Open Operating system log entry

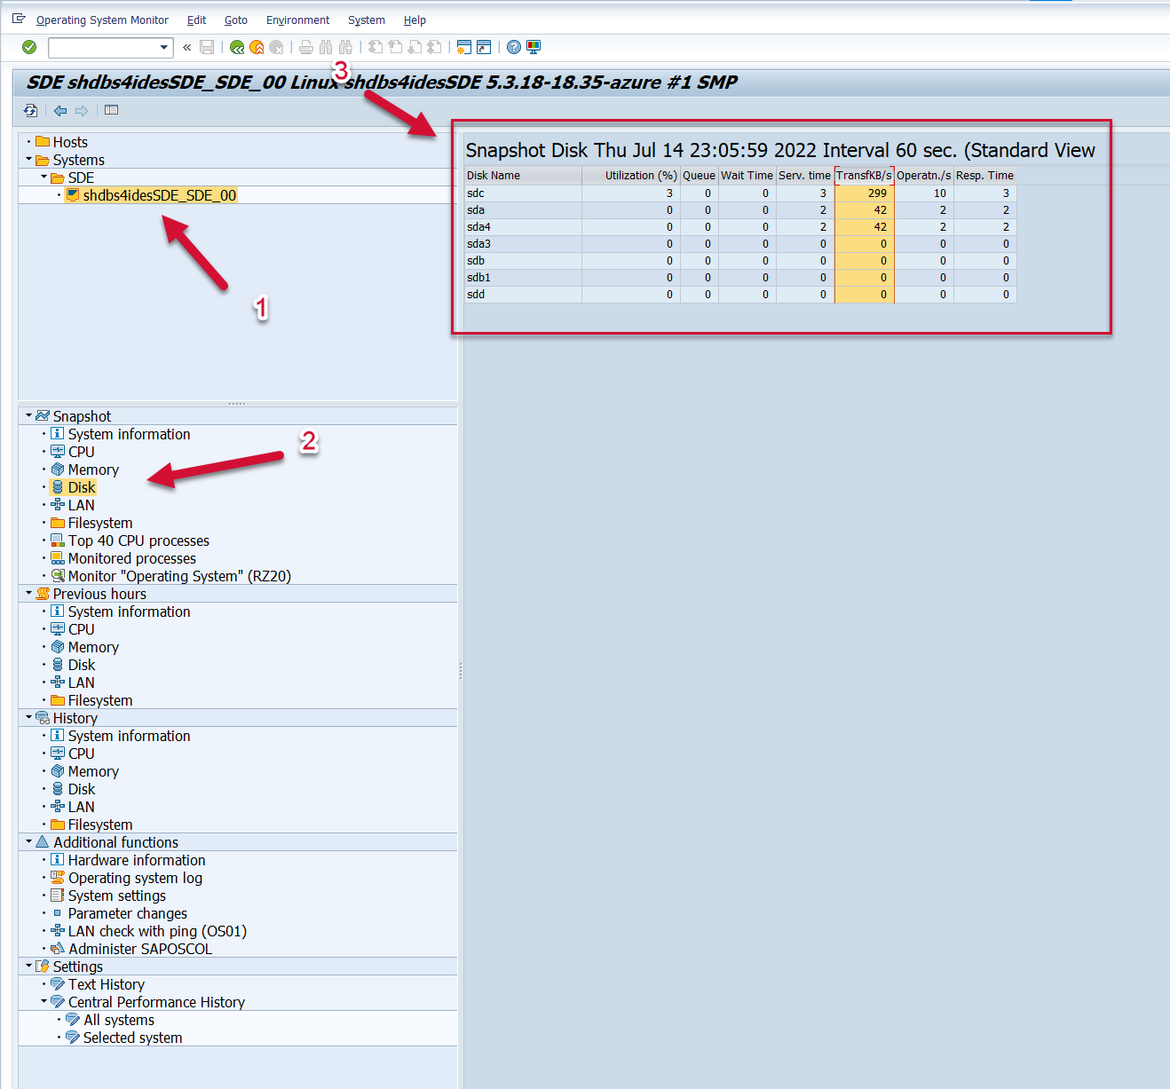[x=135, y=878]
